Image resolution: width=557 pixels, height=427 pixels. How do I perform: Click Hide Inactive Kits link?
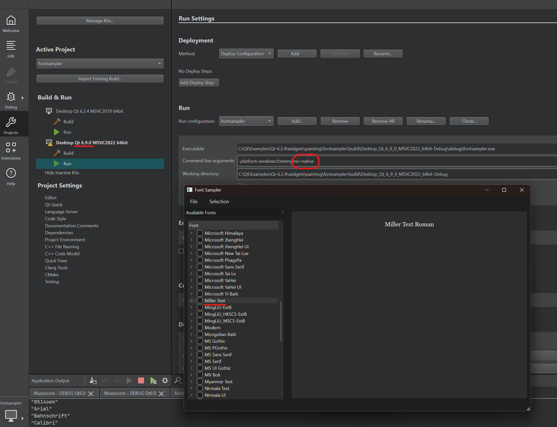[62, 173]
